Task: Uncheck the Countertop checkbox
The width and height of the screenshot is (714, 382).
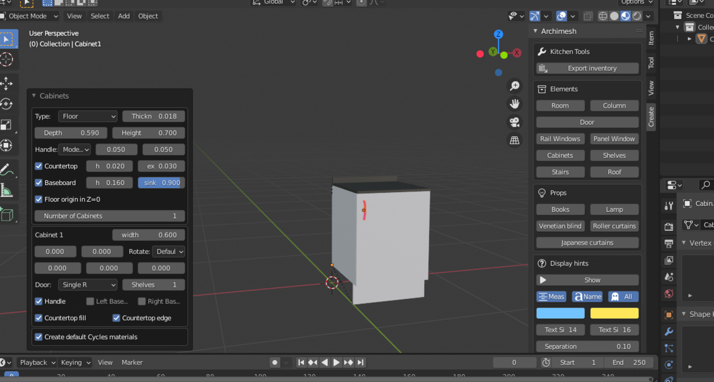Action: tap(39, 166)
